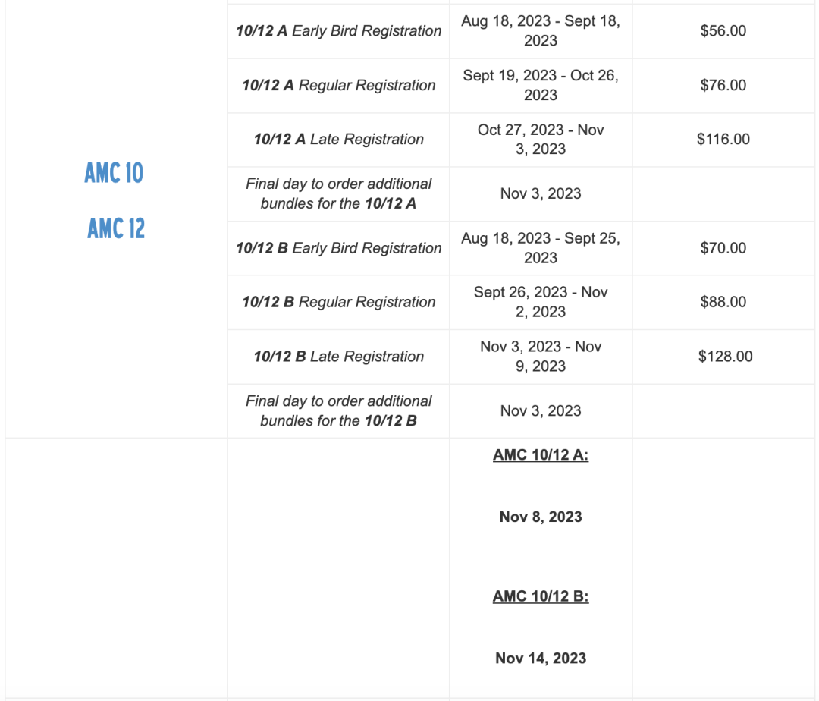The width and height of the screenshot is (819, 701).
Task: Click the underlined AMC 10/12 A: heading
Action: tap(541, 455)
